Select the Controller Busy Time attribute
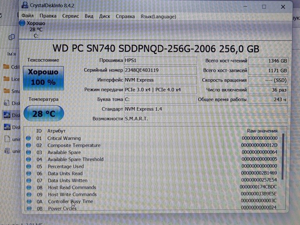 coord(152,201)
